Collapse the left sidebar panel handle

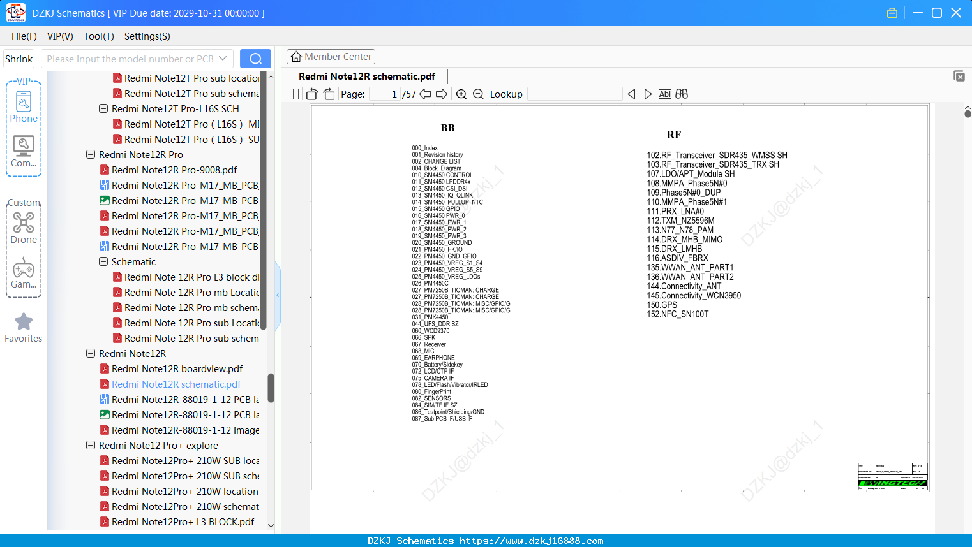coord(278,295)
